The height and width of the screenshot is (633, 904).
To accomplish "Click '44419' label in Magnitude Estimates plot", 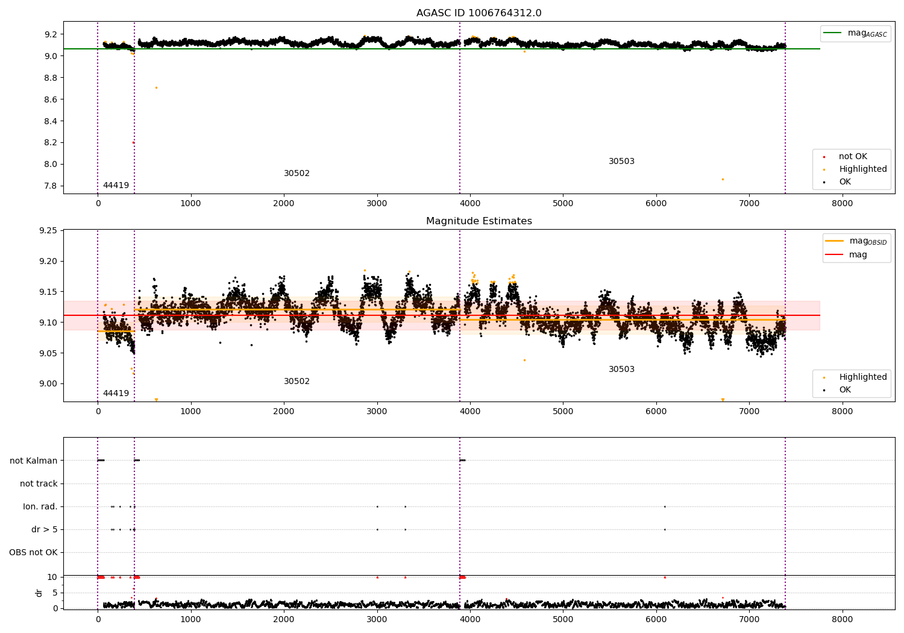I will (116, 394).
